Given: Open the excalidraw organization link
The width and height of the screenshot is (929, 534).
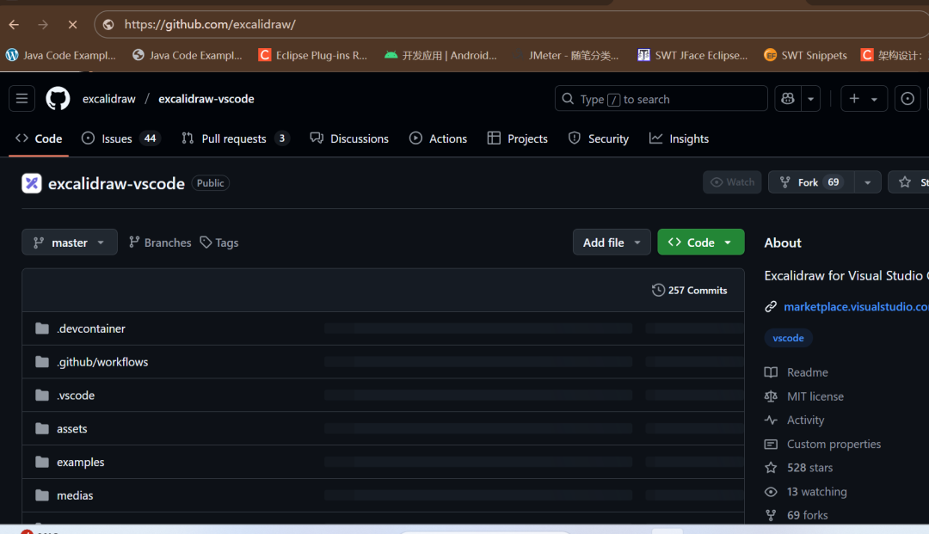Looking at the screenshot, I should tap(109, 99).
